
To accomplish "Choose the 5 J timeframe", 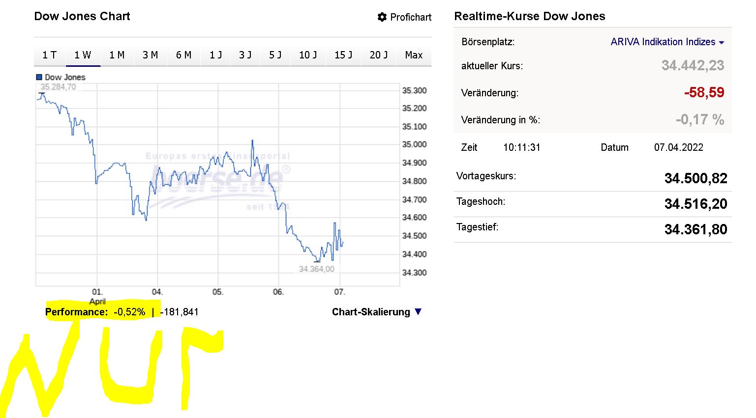I will point(275,55).
